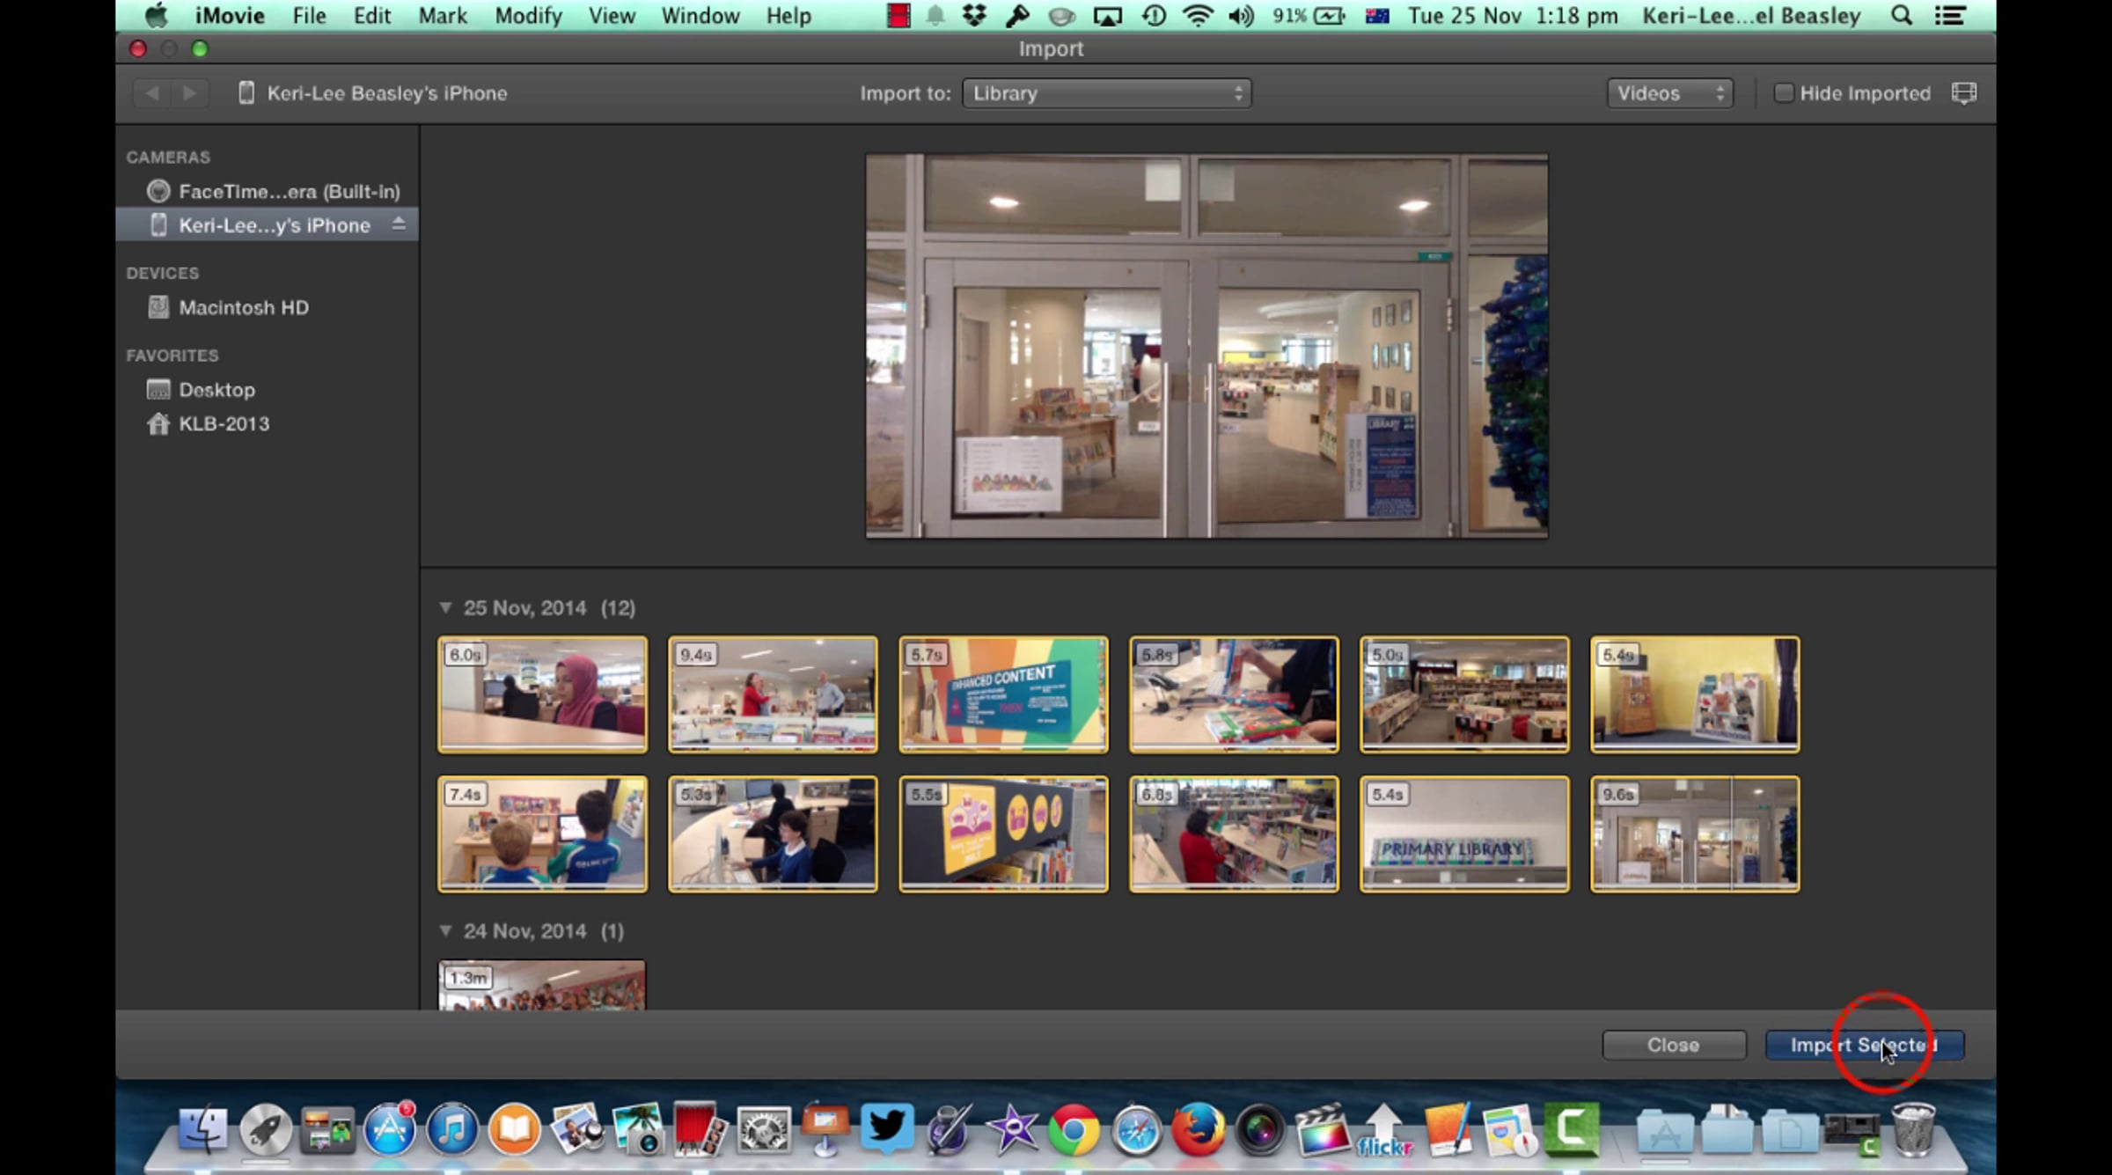The height and width of the screenshot is (1175, 2112).
Task: Collapse the 25 Nov, 2014 group
Action: click(x=445, y=607)
